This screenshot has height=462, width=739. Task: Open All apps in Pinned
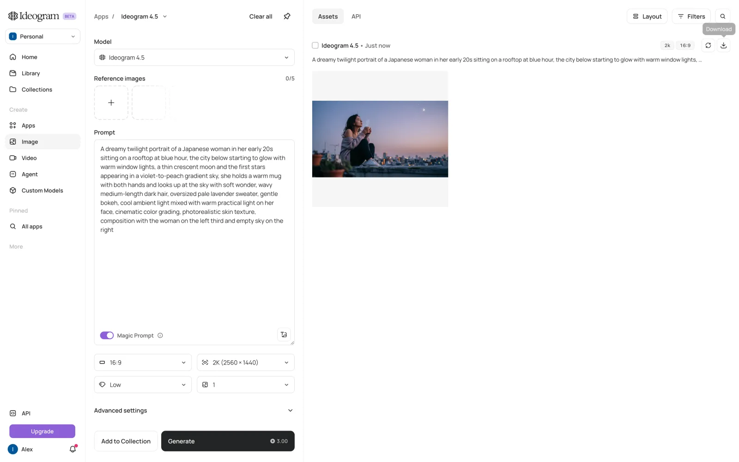pos(42,226)
